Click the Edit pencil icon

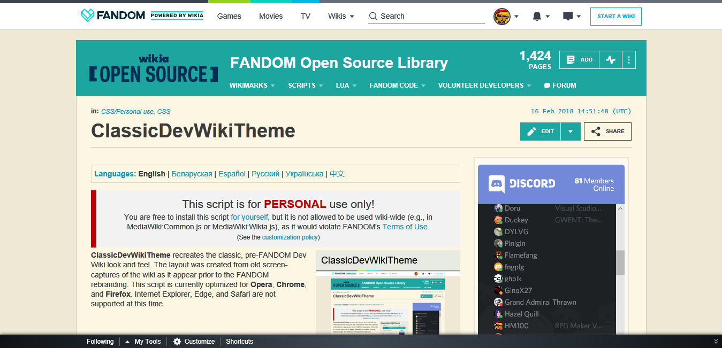pyautogui.click(x=531, y=131)
